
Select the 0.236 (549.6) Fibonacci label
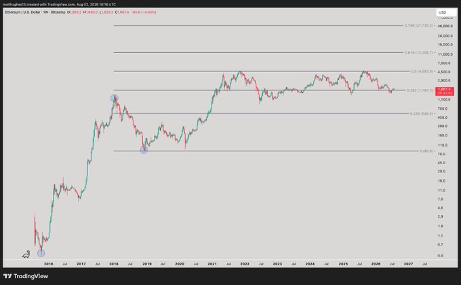click(x=421, y=113)
